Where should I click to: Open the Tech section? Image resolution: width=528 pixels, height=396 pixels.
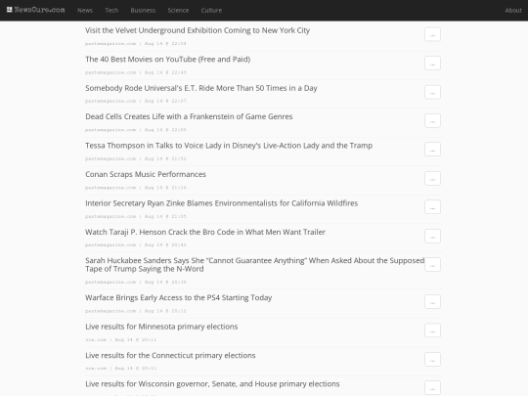click(111, 11)
